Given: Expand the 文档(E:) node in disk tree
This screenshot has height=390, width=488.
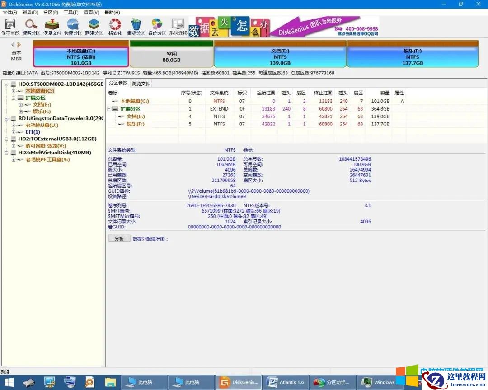Looking at the screenshot, I should [21, 105].
